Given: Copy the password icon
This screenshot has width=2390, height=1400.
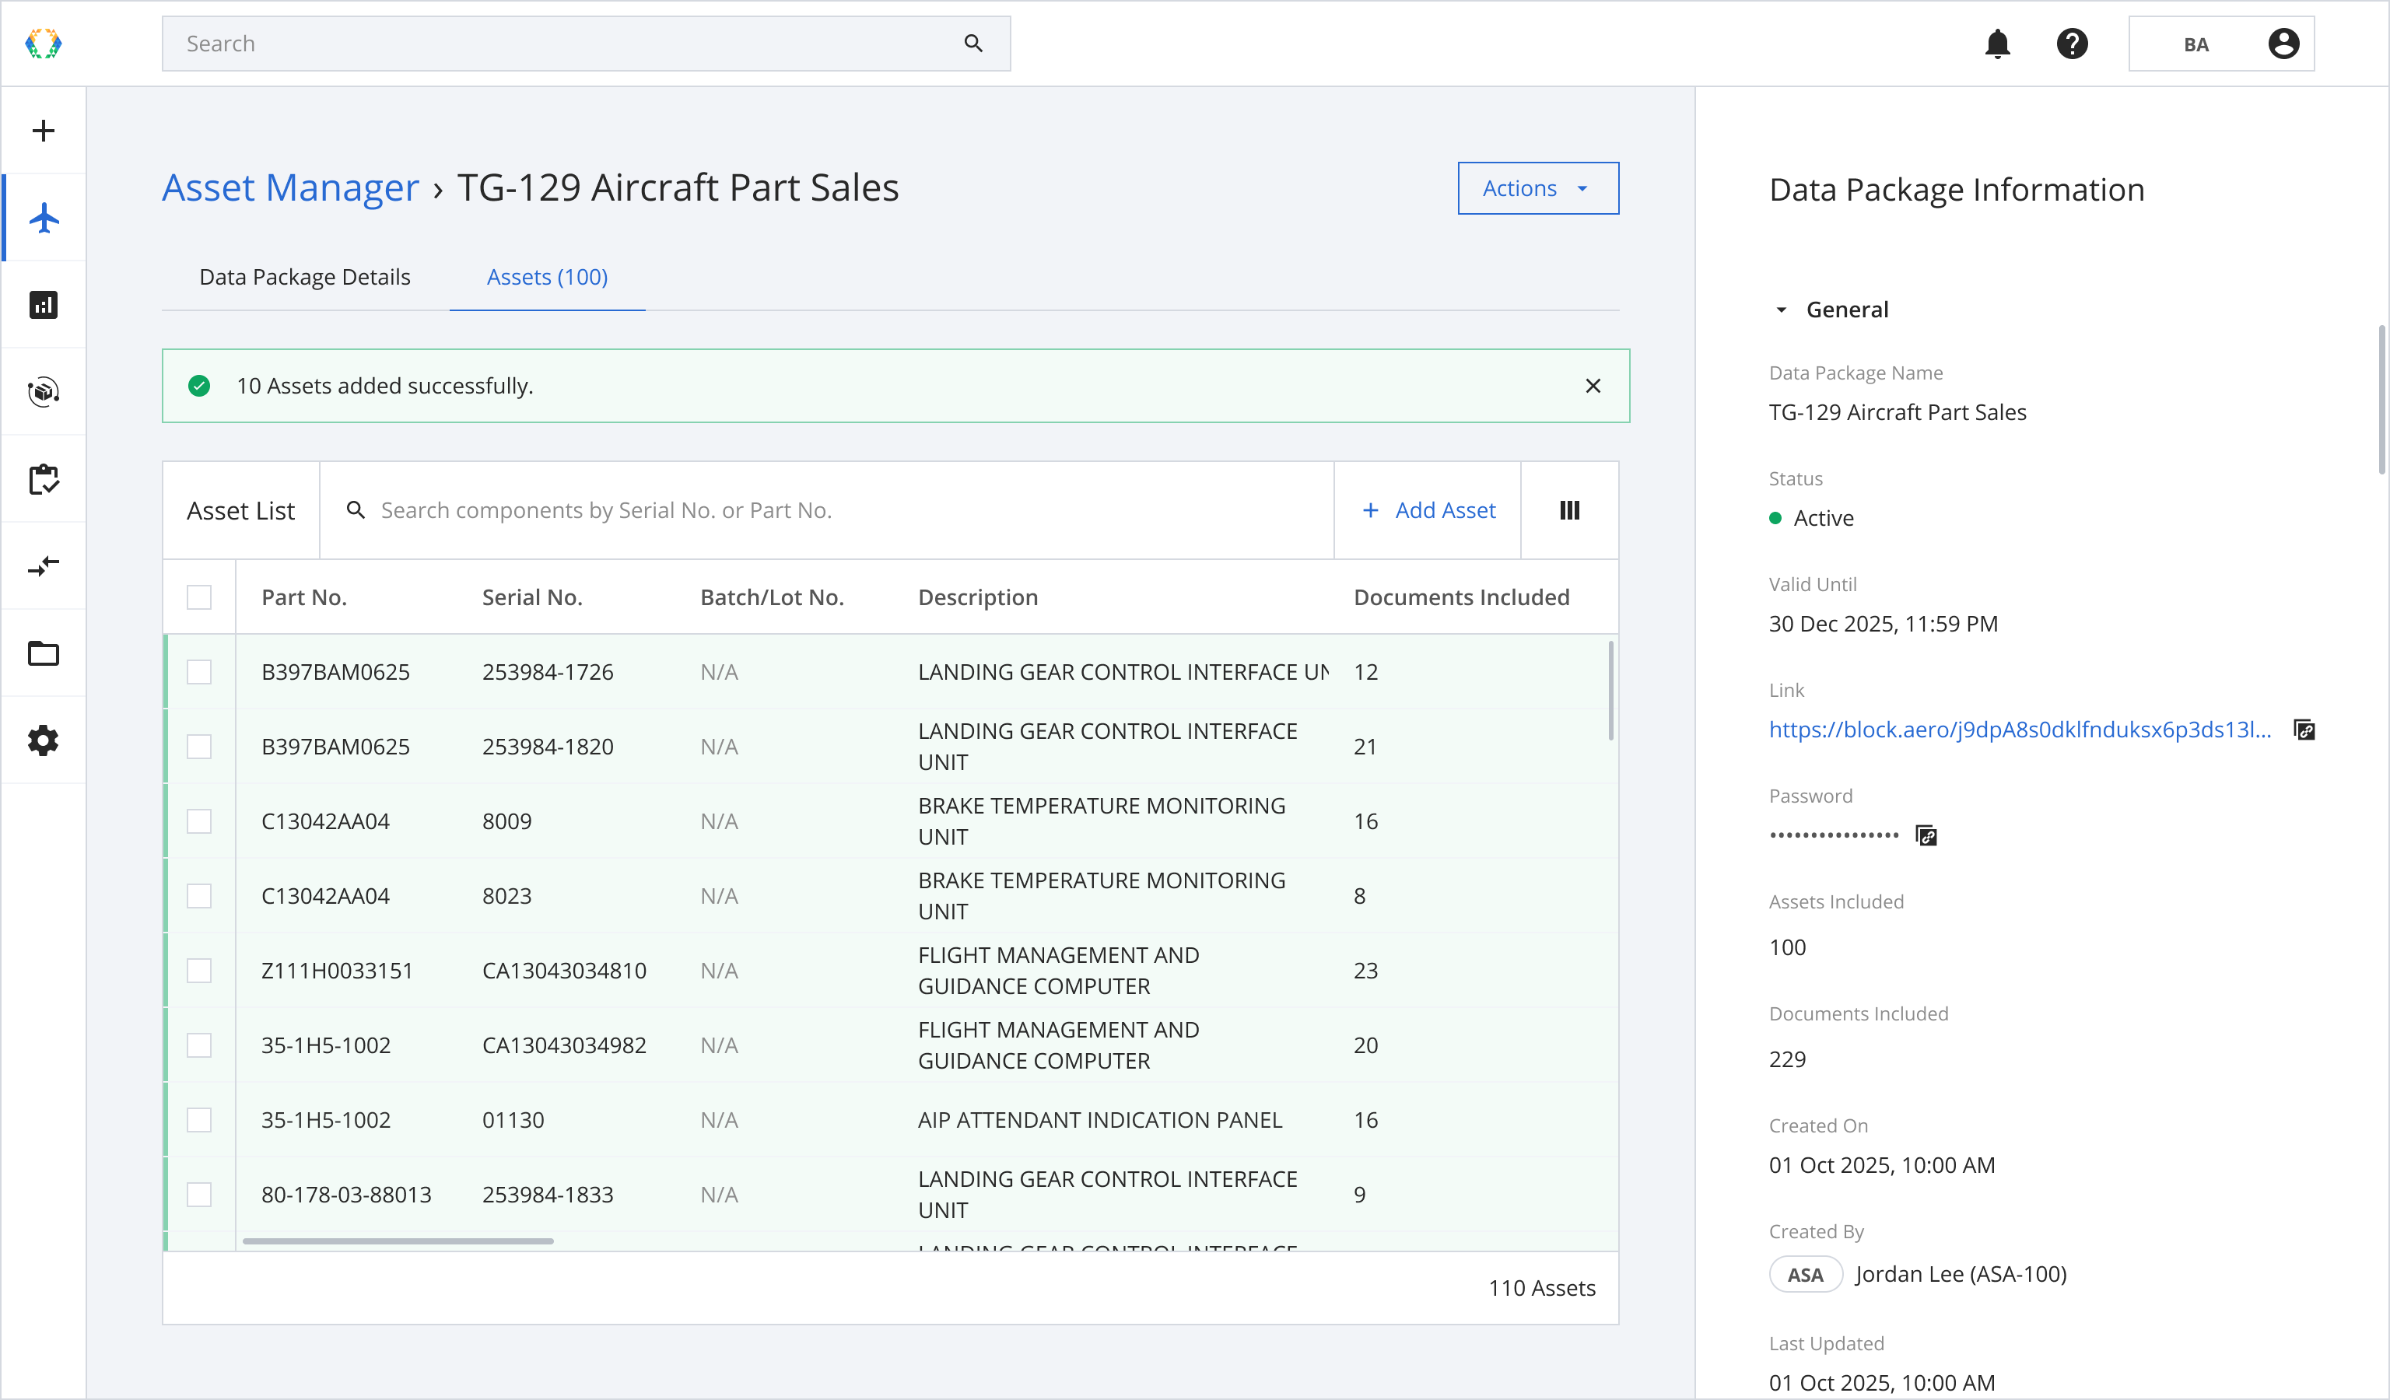Looking at the screenshot, I should (x=1926, y=836).
